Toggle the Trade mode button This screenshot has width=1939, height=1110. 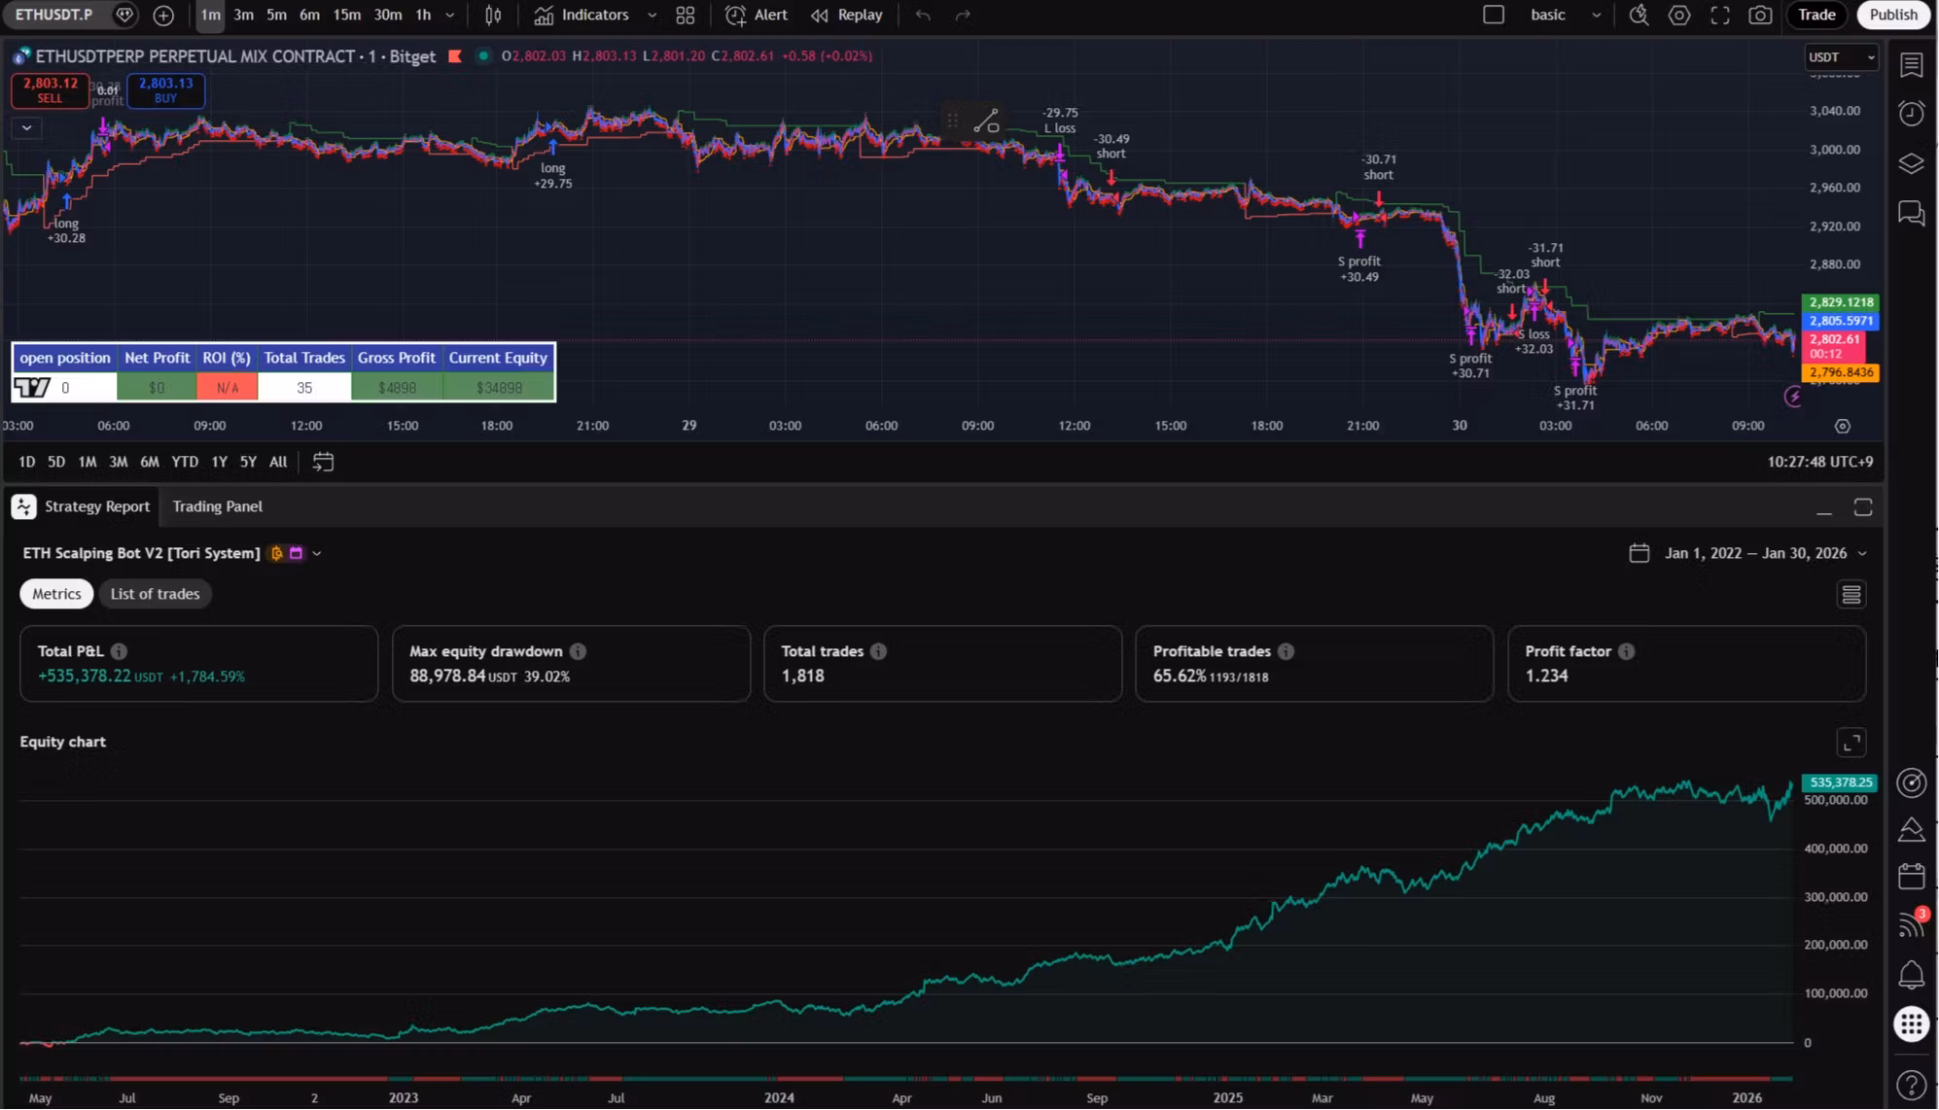[1816, 15]
